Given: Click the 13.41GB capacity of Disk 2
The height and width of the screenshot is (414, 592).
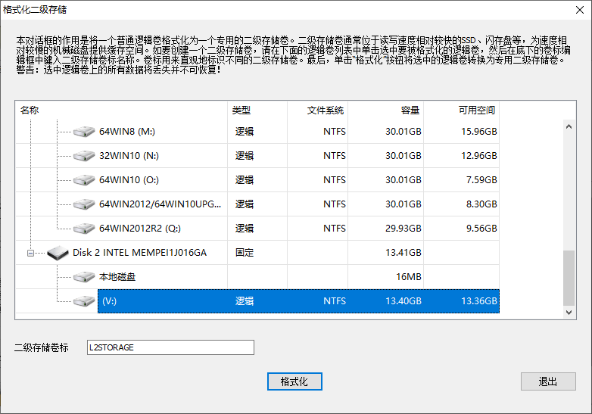Looking at the screenshot, I should tap(403, 253).
